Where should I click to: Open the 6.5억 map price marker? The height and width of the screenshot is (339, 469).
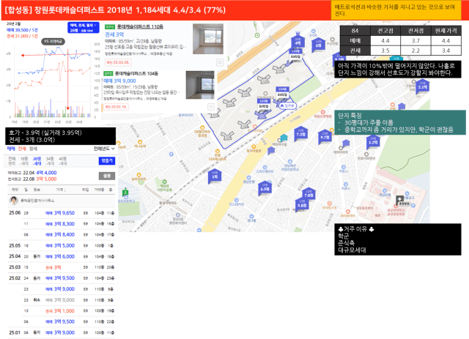click(x=265, y=188)
